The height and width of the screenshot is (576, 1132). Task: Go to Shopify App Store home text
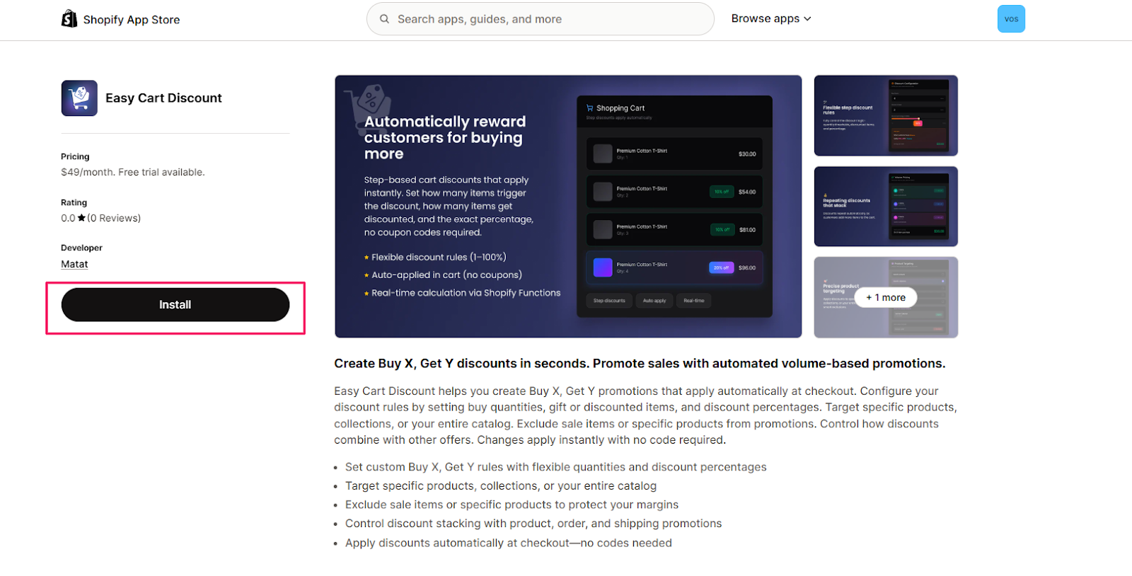pos(132,20)
